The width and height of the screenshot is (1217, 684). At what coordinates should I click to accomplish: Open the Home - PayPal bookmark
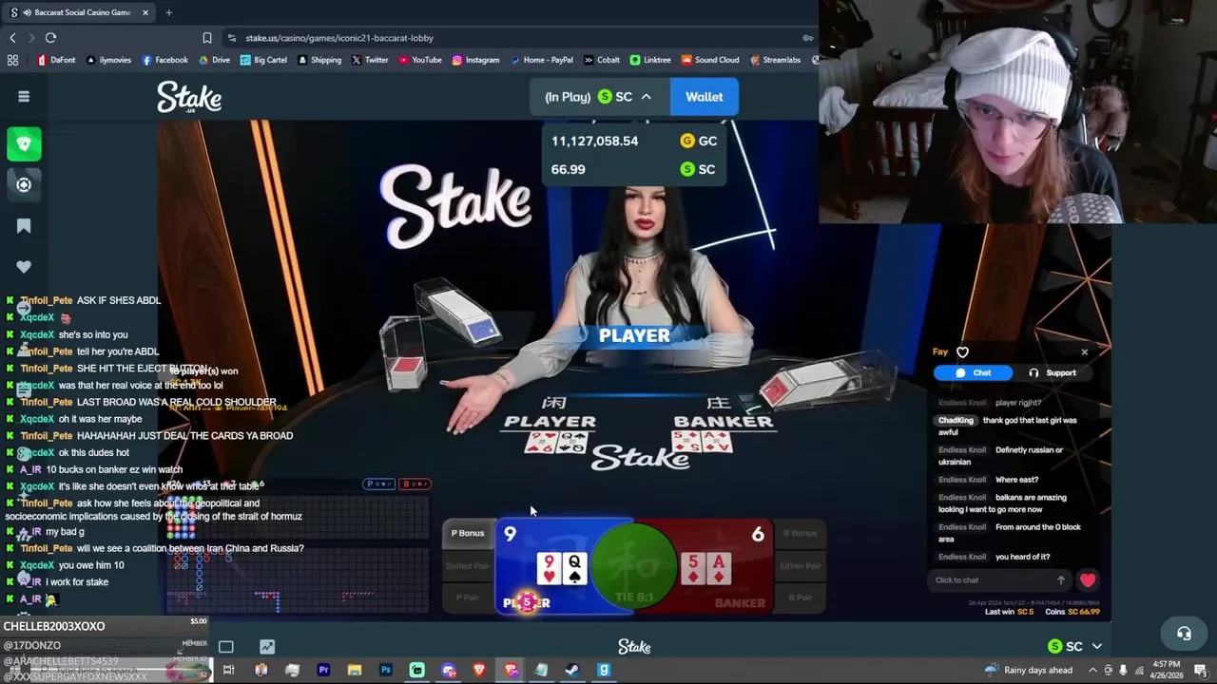[541, 60]
